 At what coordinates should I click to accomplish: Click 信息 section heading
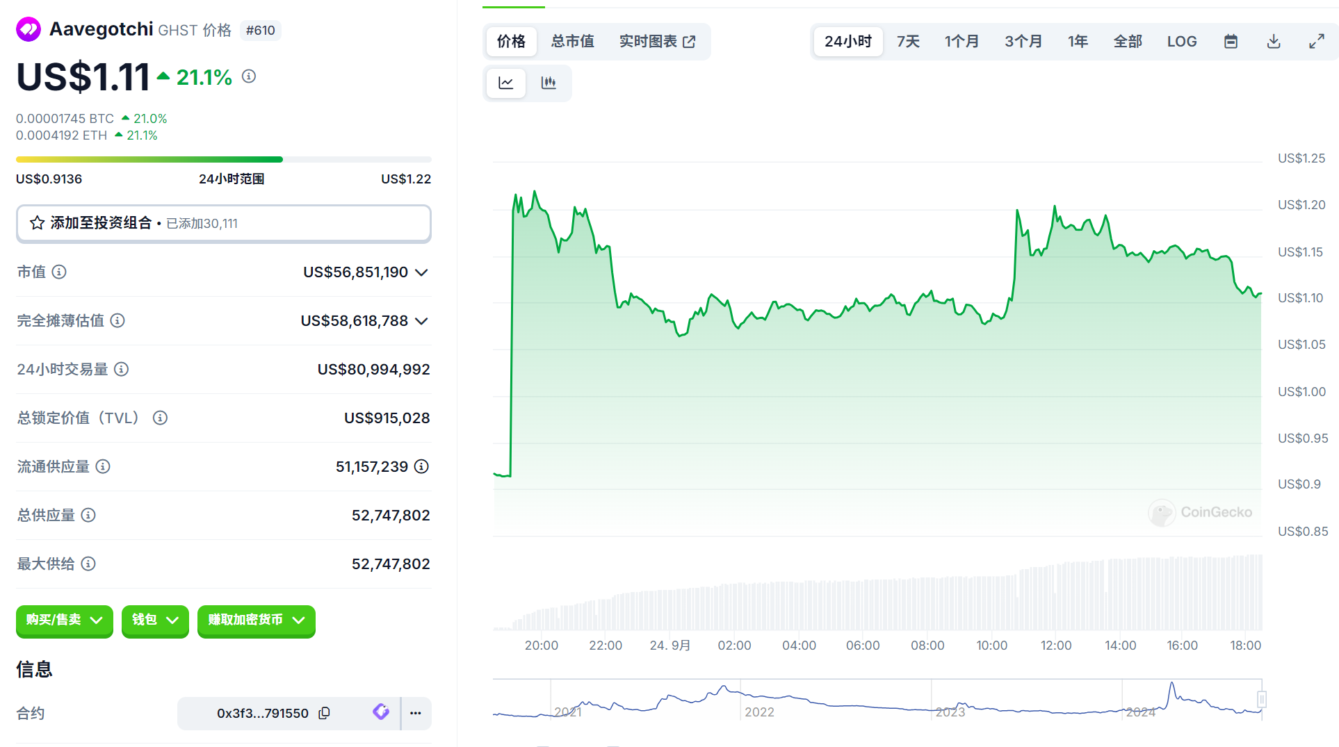(35, 669)
